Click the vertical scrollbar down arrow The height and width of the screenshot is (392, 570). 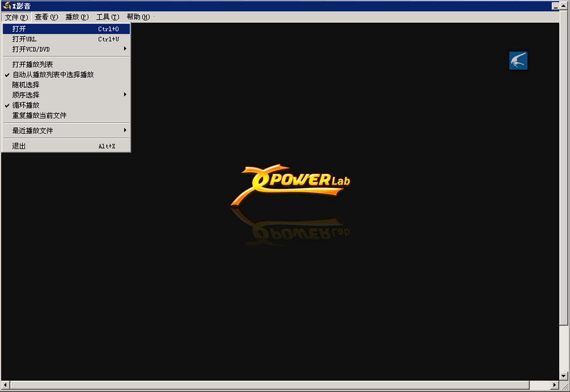click(564, 376)
